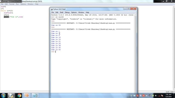This screenshot has height=98, width=175.
Task: Click the monitor display tray icon
Action: [150, 96]
